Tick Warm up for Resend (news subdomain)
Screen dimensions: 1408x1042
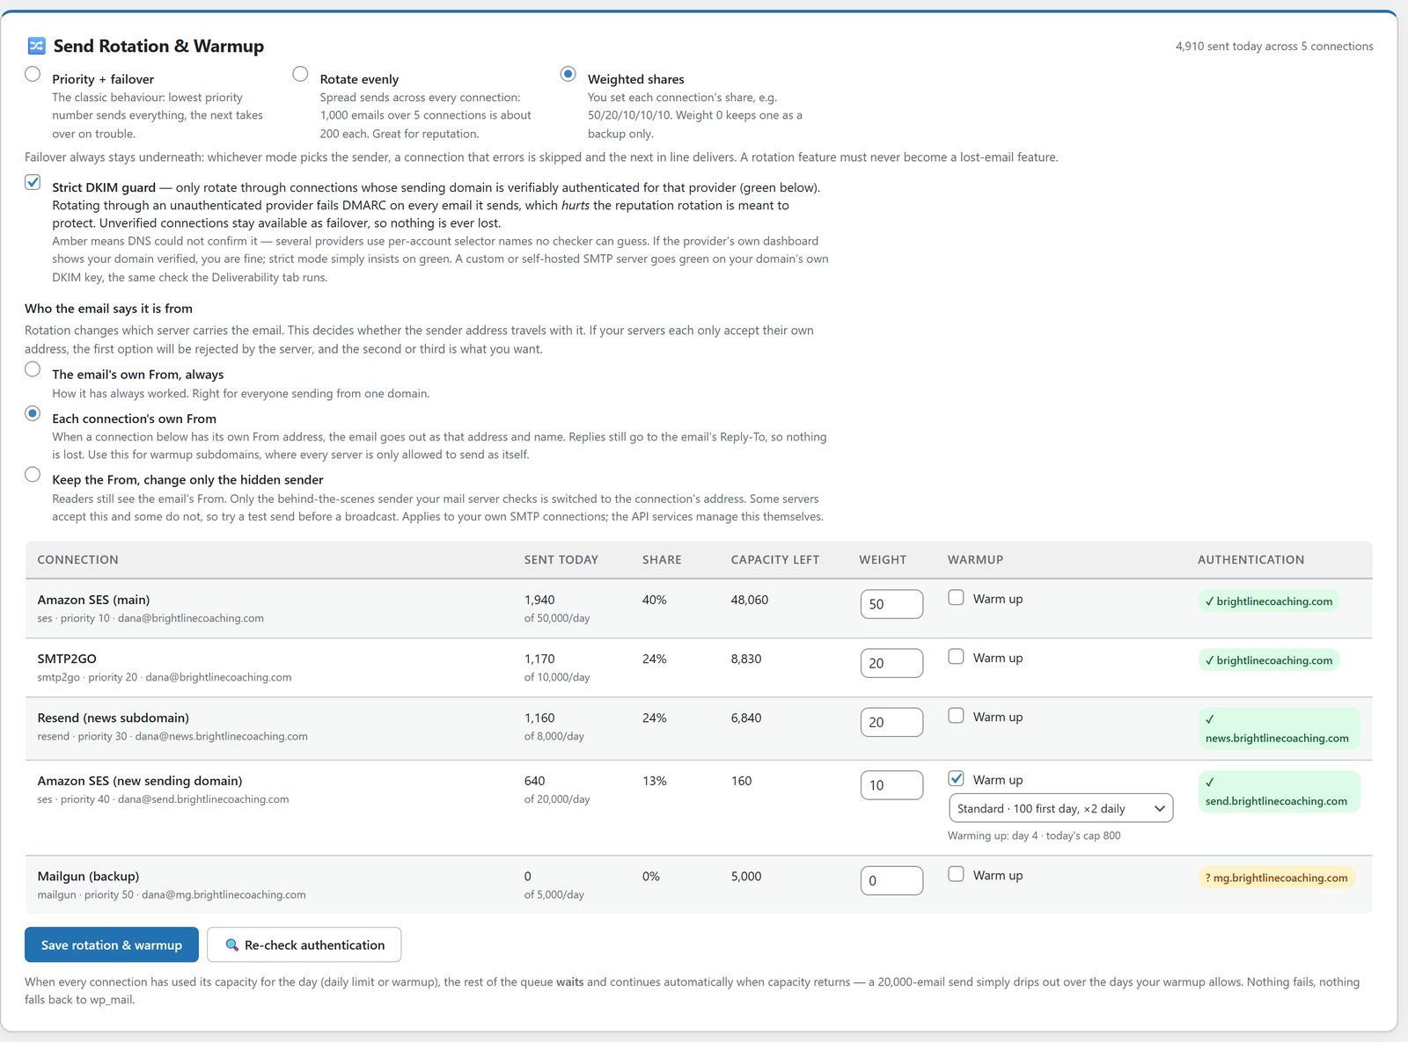pyautogui.click(x=956, y=716)
